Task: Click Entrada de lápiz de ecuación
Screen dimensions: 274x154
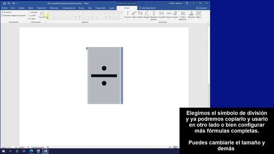Action: tap(14, 15)
